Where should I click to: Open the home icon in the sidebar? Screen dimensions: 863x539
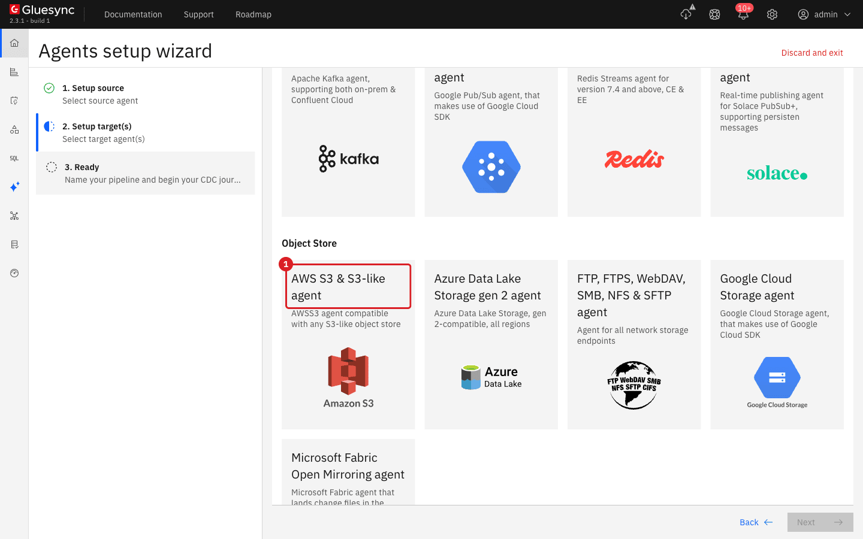pos(14,43)
